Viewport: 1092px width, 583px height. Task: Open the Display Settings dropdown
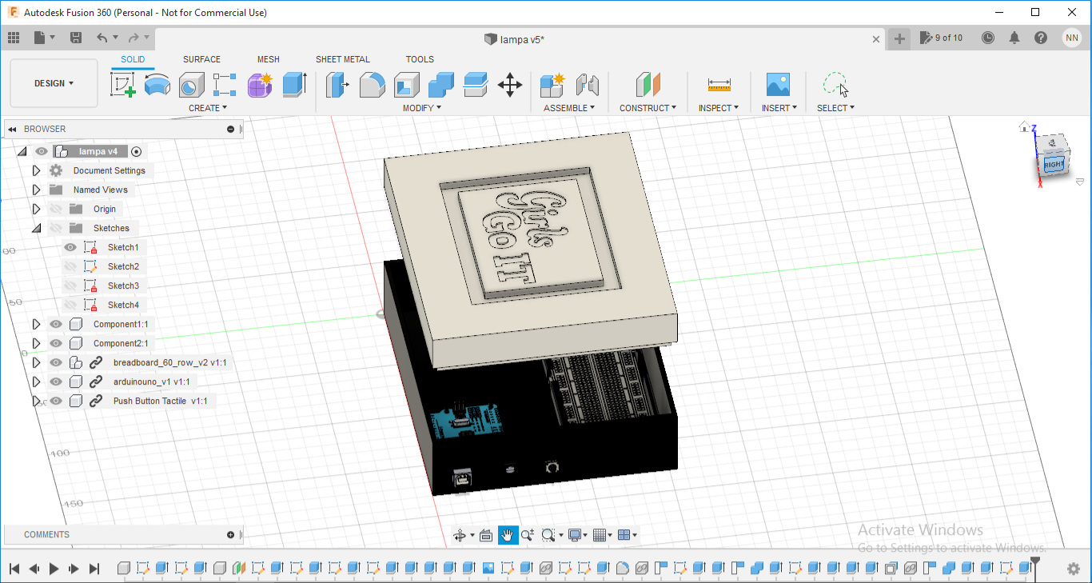tap(576, 534)
